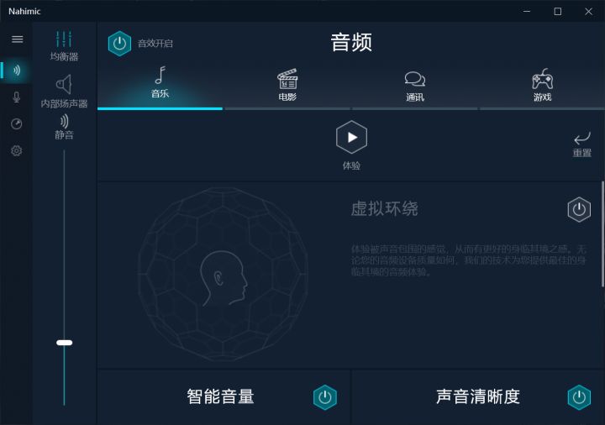605x425 pixels.
Task: Click the volume slider handle
Action: point(65,343)
